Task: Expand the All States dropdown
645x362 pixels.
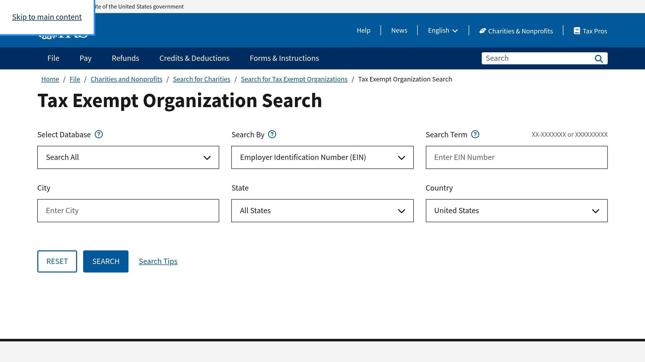Action: [x=322, y=211]
